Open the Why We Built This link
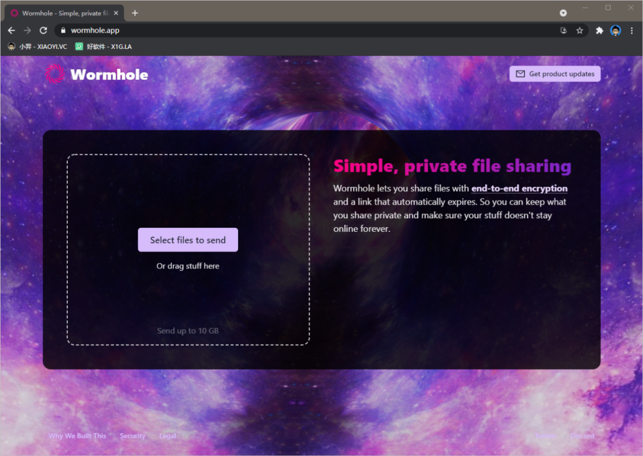 [77, 436]
